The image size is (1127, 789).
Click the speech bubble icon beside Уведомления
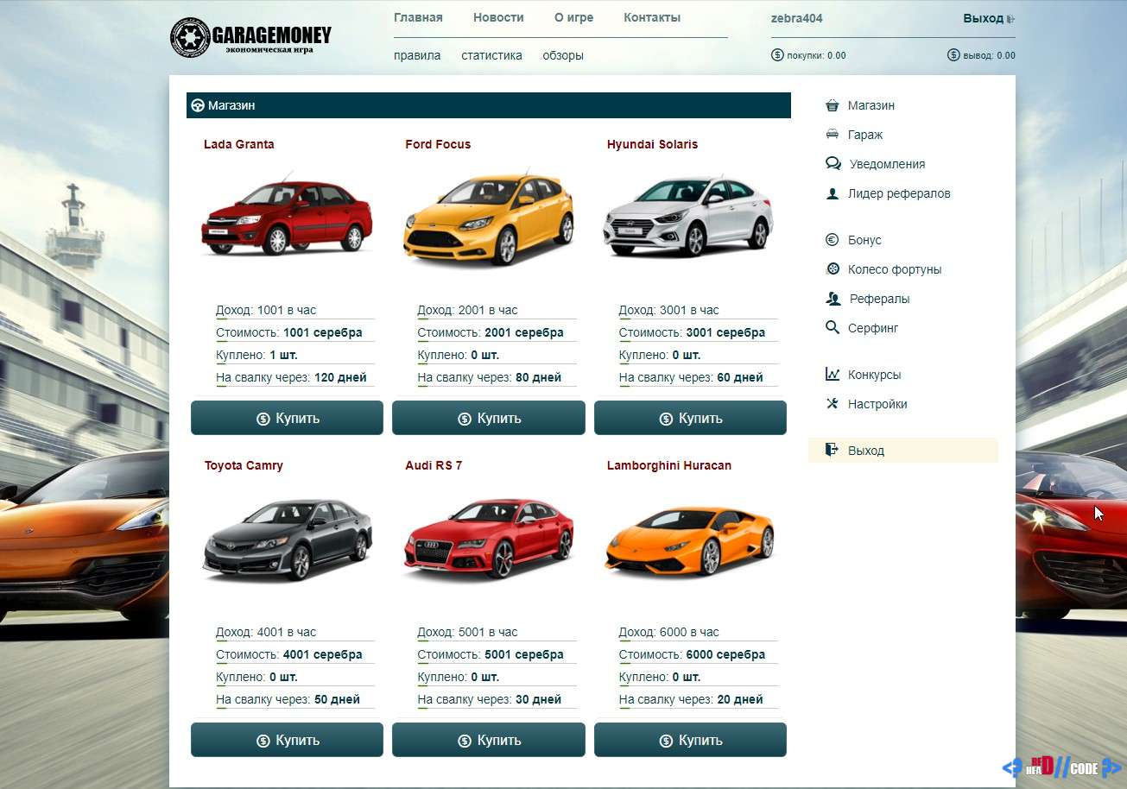pyautogui.click(x=833, y=163)
